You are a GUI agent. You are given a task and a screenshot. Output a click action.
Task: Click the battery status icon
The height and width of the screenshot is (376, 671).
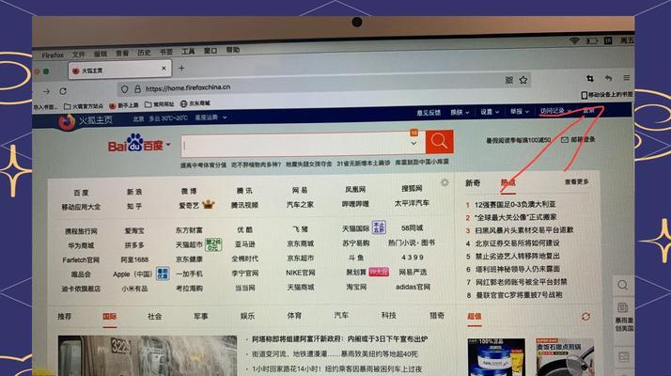pyautogui.click(x=592, y=40)
